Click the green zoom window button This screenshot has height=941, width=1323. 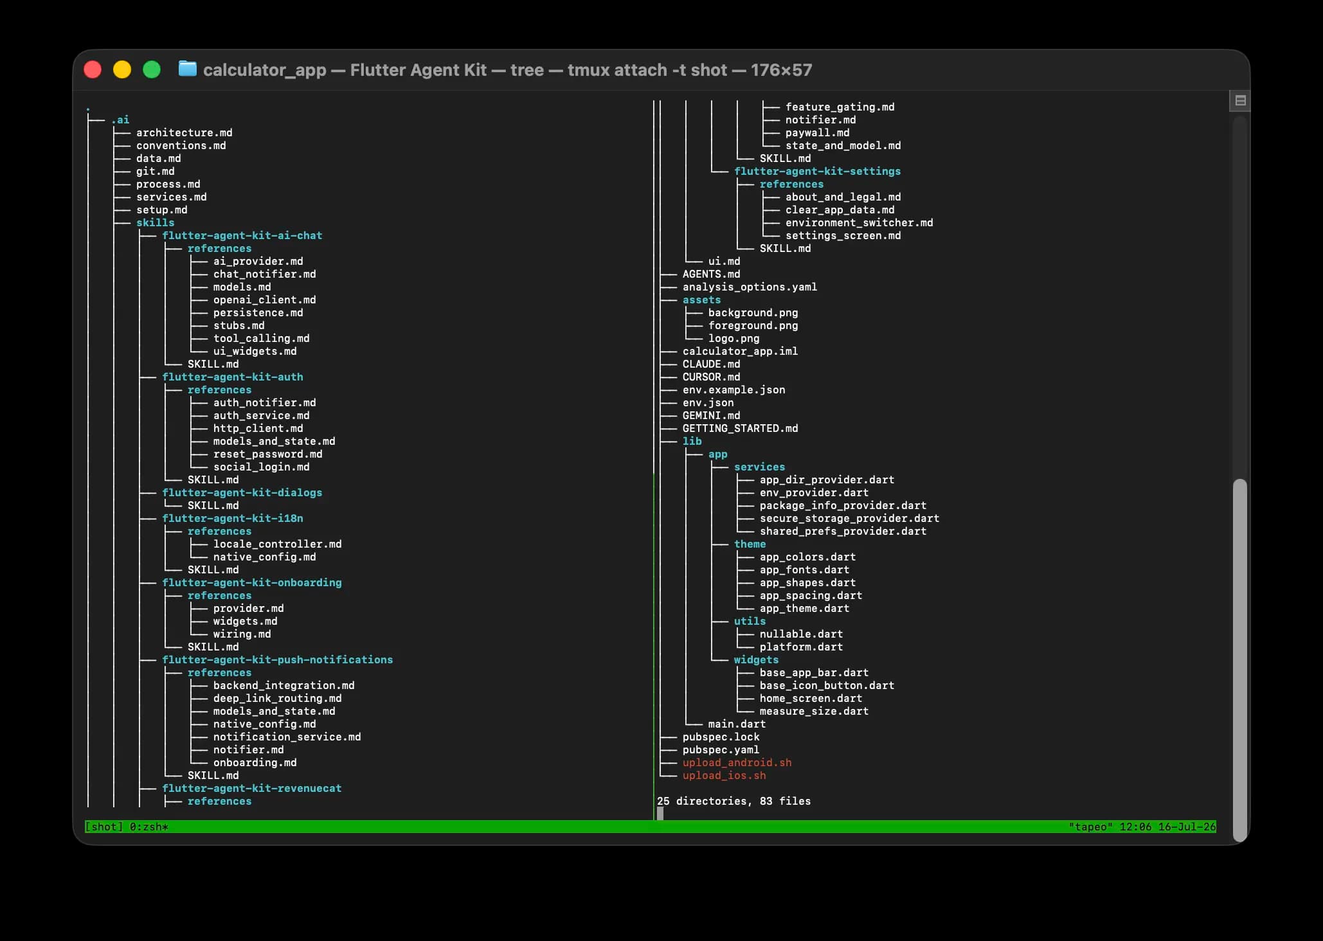(x=152, y=69)
